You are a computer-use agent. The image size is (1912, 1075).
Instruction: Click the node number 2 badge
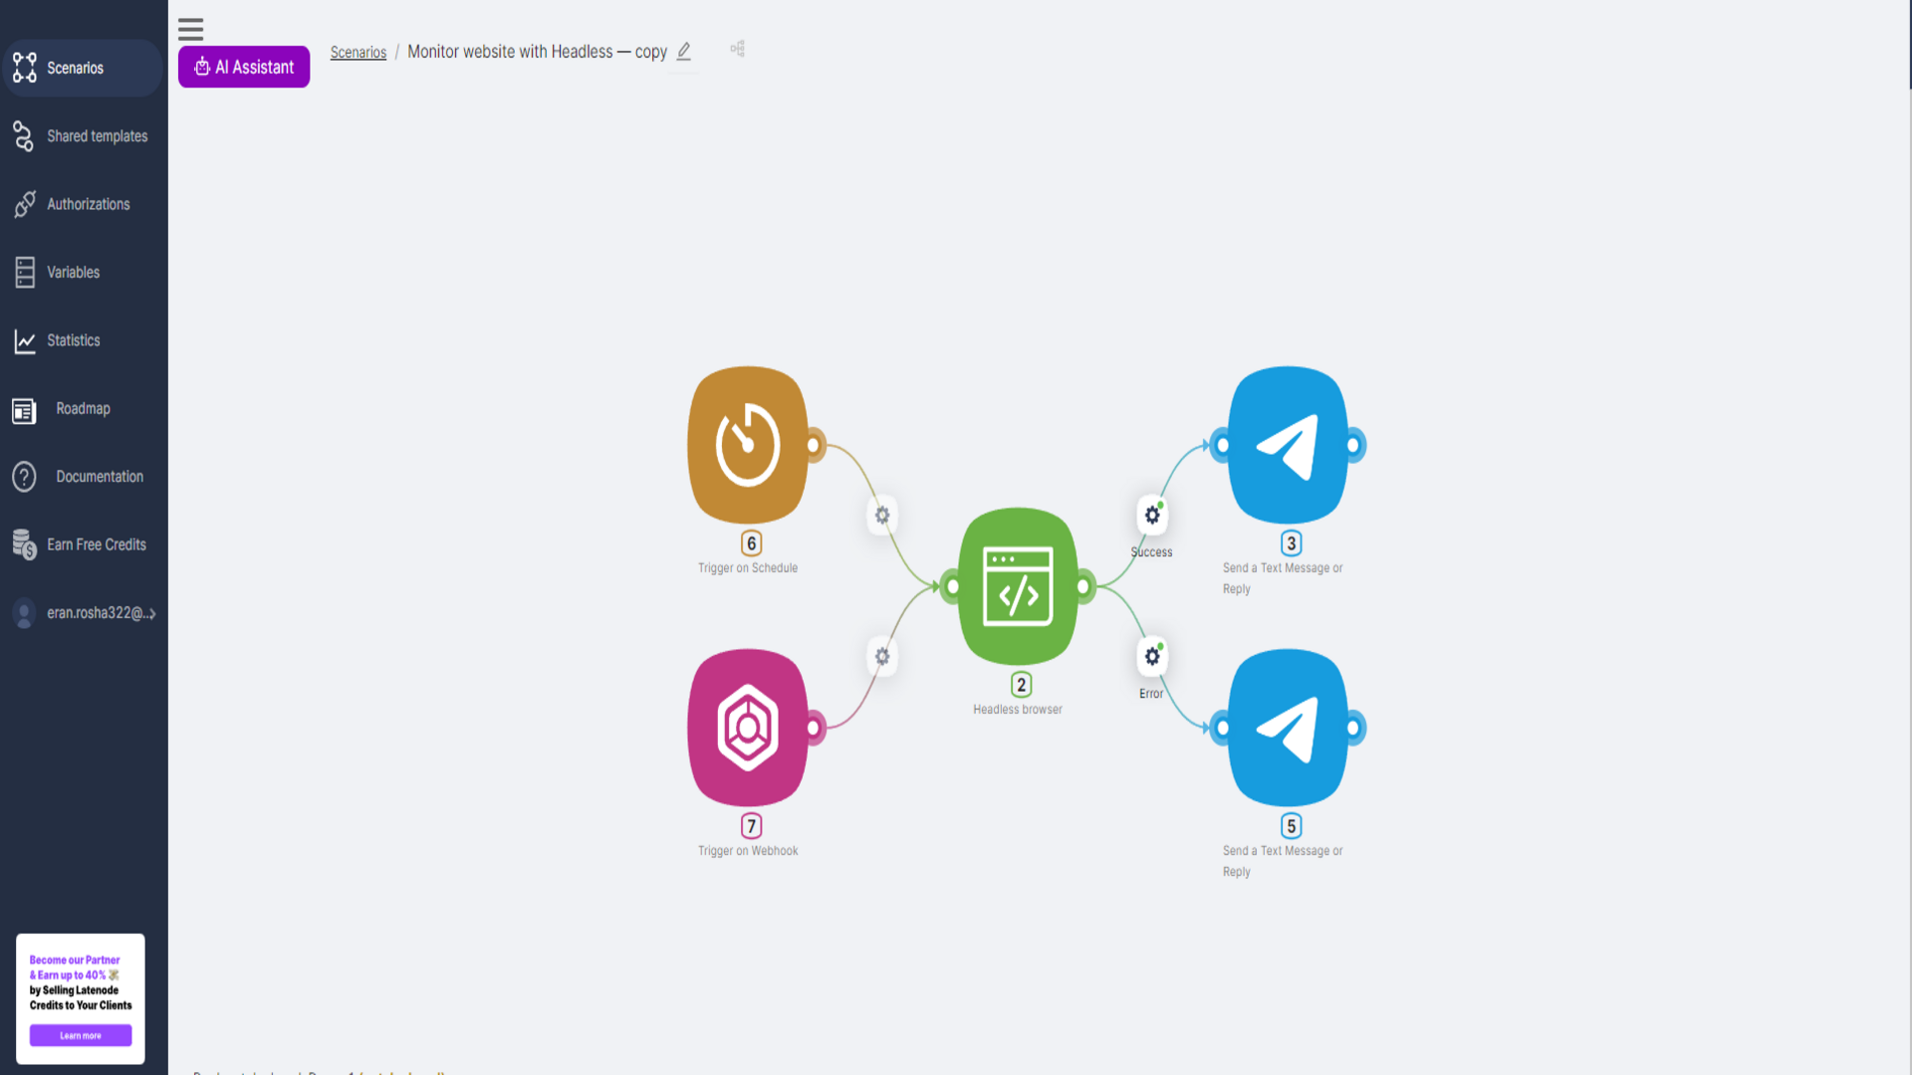point(1022,685)
